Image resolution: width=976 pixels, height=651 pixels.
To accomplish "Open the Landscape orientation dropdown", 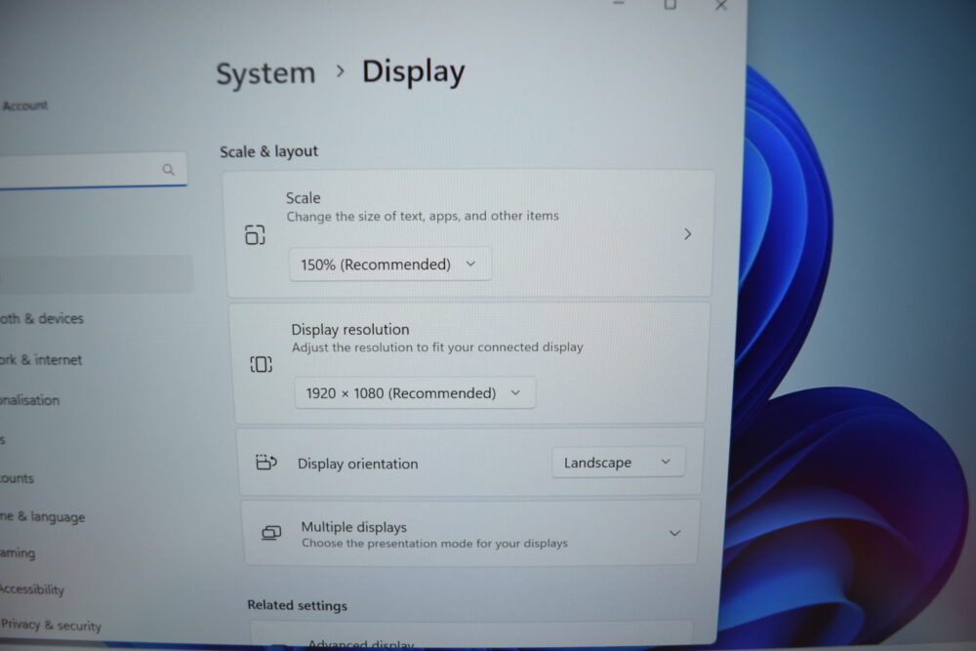I will coord(618,463).
